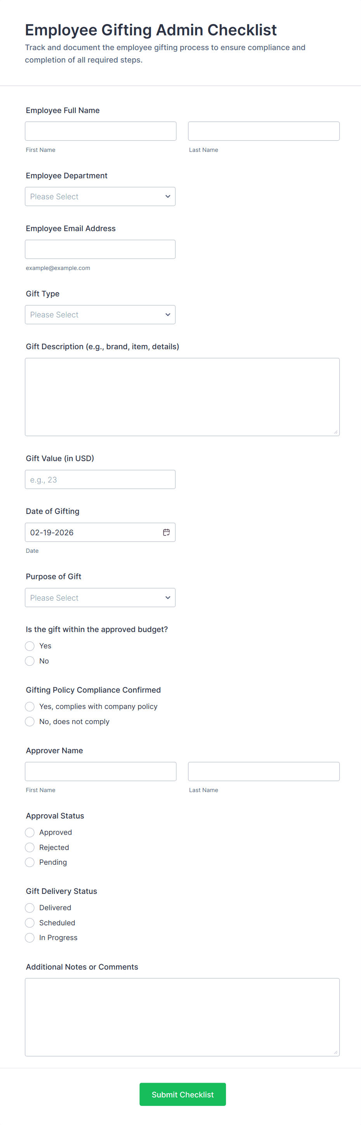Mark Gift Delivery Status as Delivered
This screenshot has width=361, height=1125.
click(x=30, y=908)
